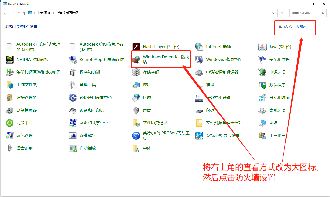Open 备份和还原(Windows 7) icon
The height and width of the screenshot is (197, 330).
(9, 72)
